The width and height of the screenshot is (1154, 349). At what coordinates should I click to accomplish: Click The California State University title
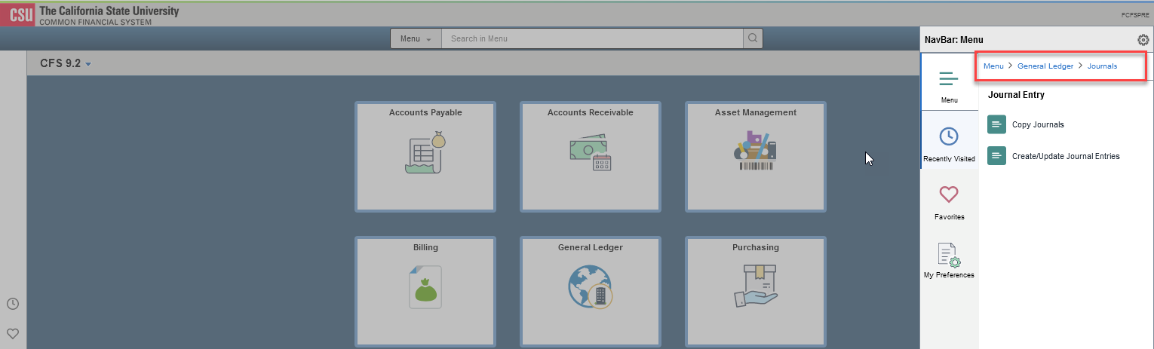click(x=109, y=11)
